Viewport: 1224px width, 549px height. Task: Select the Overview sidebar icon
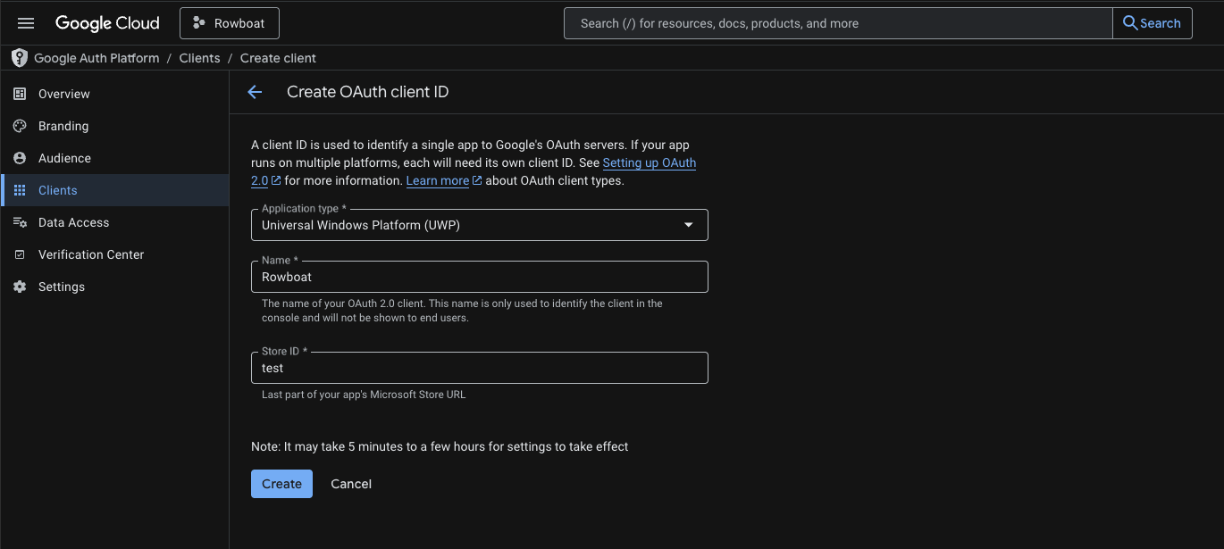(x=20, y=93)
